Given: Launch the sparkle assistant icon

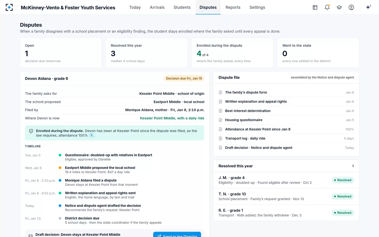Looking at the screenshot, I should click(368, 7).
